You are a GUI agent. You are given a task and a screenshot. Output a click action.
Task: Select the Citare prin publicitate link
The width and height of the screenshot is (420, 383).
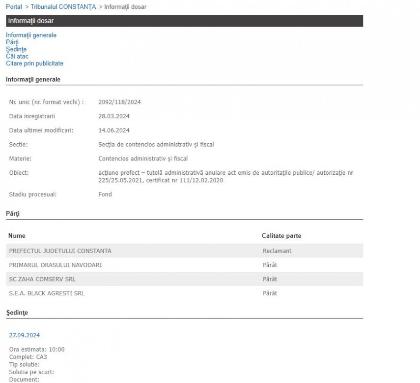point(34,64)
